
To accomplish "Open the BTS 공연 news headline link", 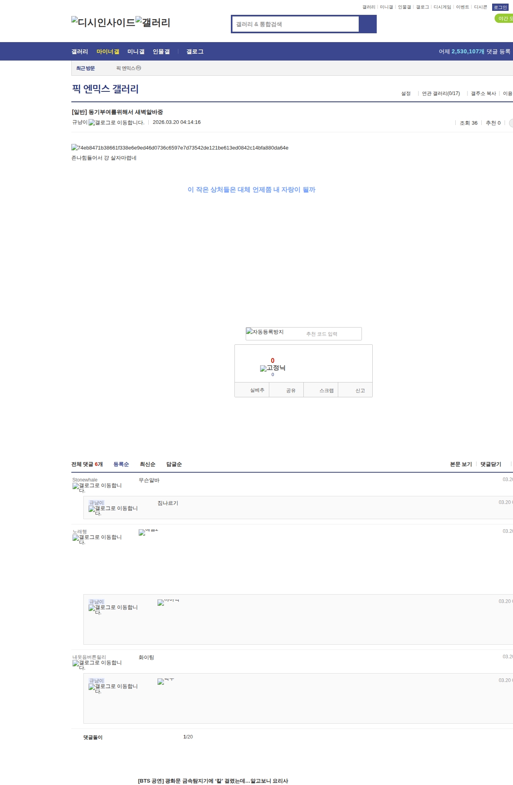I will pos(213,781).
